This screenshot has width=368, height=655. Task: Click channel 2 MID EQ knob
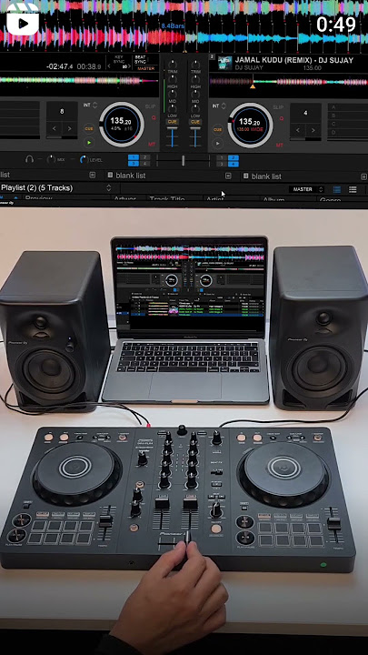click(195, 94)
